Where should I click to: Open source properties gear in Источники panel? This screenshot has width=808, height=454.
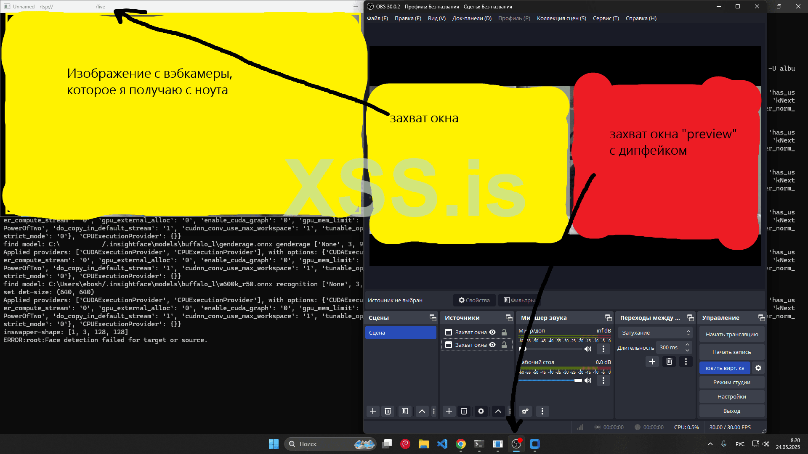[x=481, y=411]
